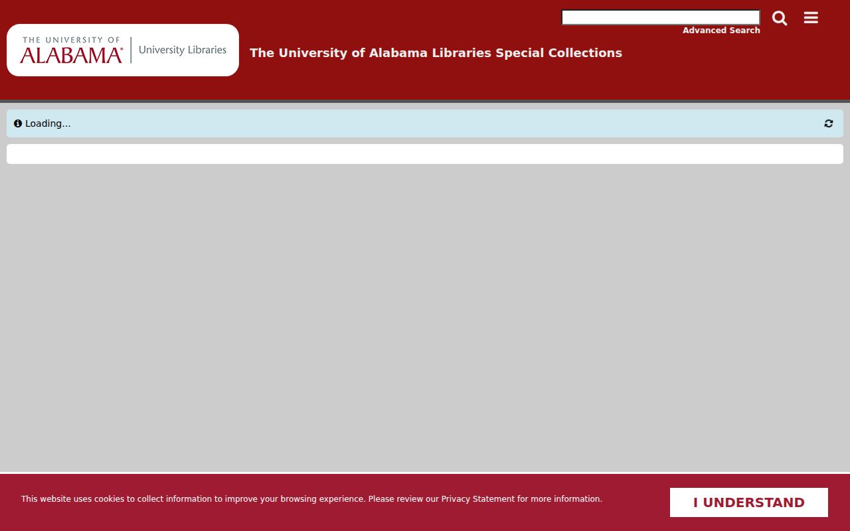Click the magnifying glass search icon
Viewport: 850px width, 531px height.
click(x=780, y=18)
